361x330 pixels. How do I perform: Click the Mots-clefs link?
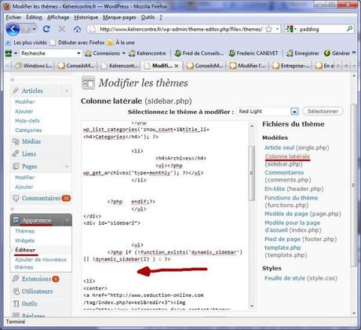(x=27, y=121)
